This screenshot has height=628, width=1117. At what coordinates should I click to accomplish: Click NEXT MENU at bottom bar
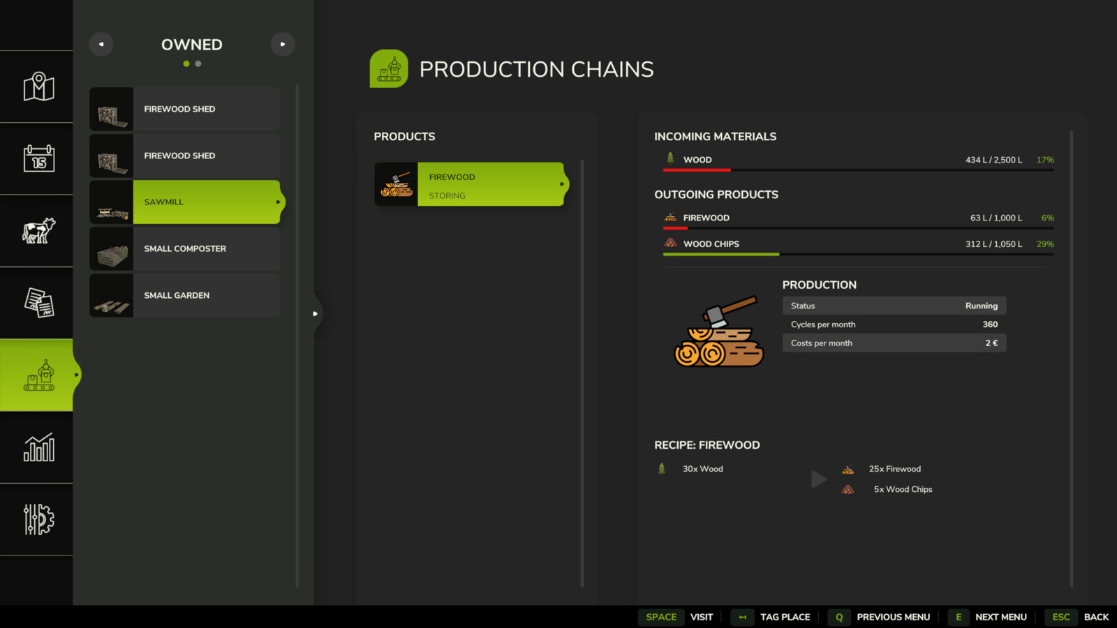click(x=1001, y=617)
